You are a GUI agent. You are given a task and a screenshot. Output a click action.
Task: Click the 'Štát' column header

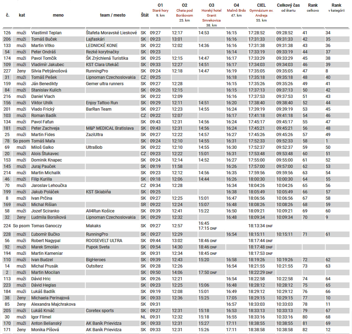coord(144,15)
